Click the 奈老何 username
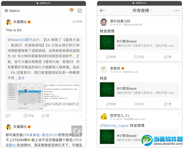183x148 pixels. tap(115, 68)
